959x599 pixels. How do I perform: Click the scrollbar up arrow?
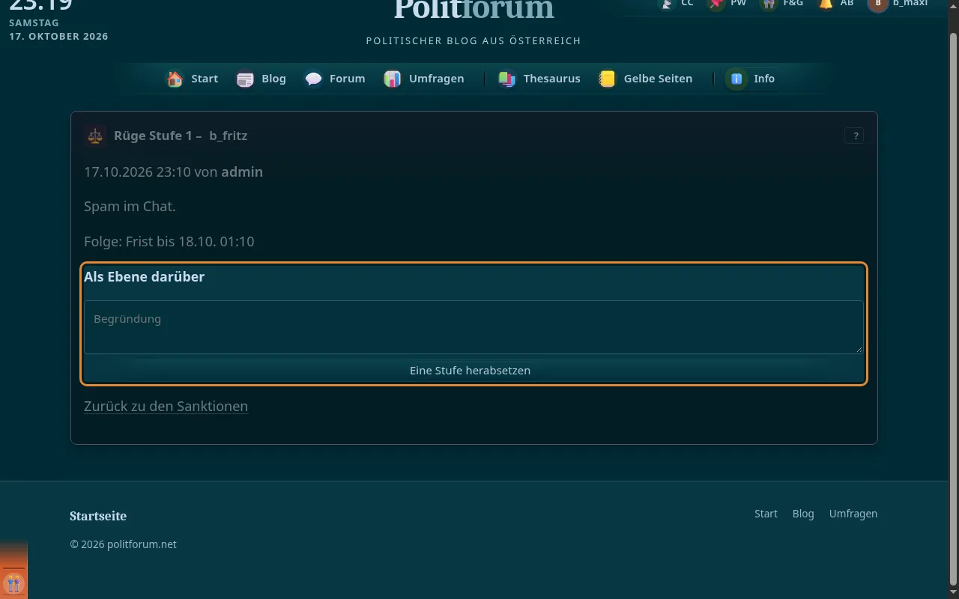953,4
